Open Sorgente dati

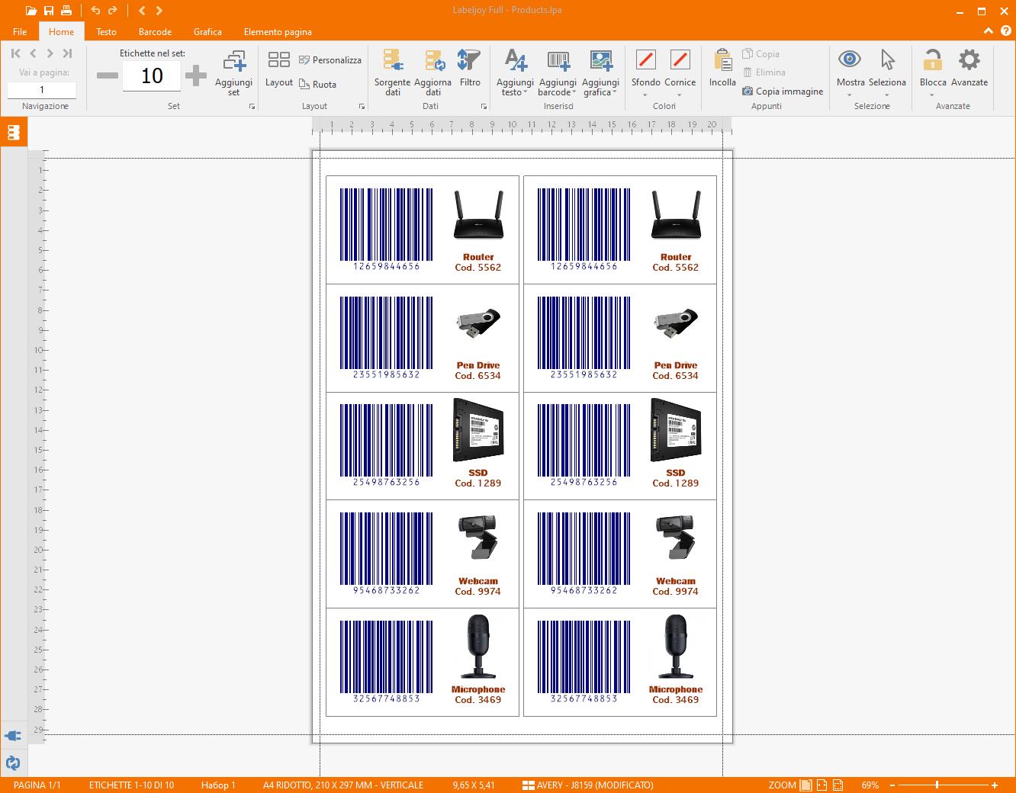click(x=392, y=72)
